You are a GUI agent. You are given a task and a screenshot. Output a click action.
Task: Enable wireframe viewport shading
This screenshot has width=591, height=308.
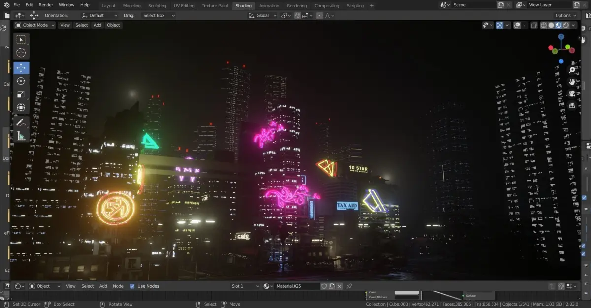[544, 25]
